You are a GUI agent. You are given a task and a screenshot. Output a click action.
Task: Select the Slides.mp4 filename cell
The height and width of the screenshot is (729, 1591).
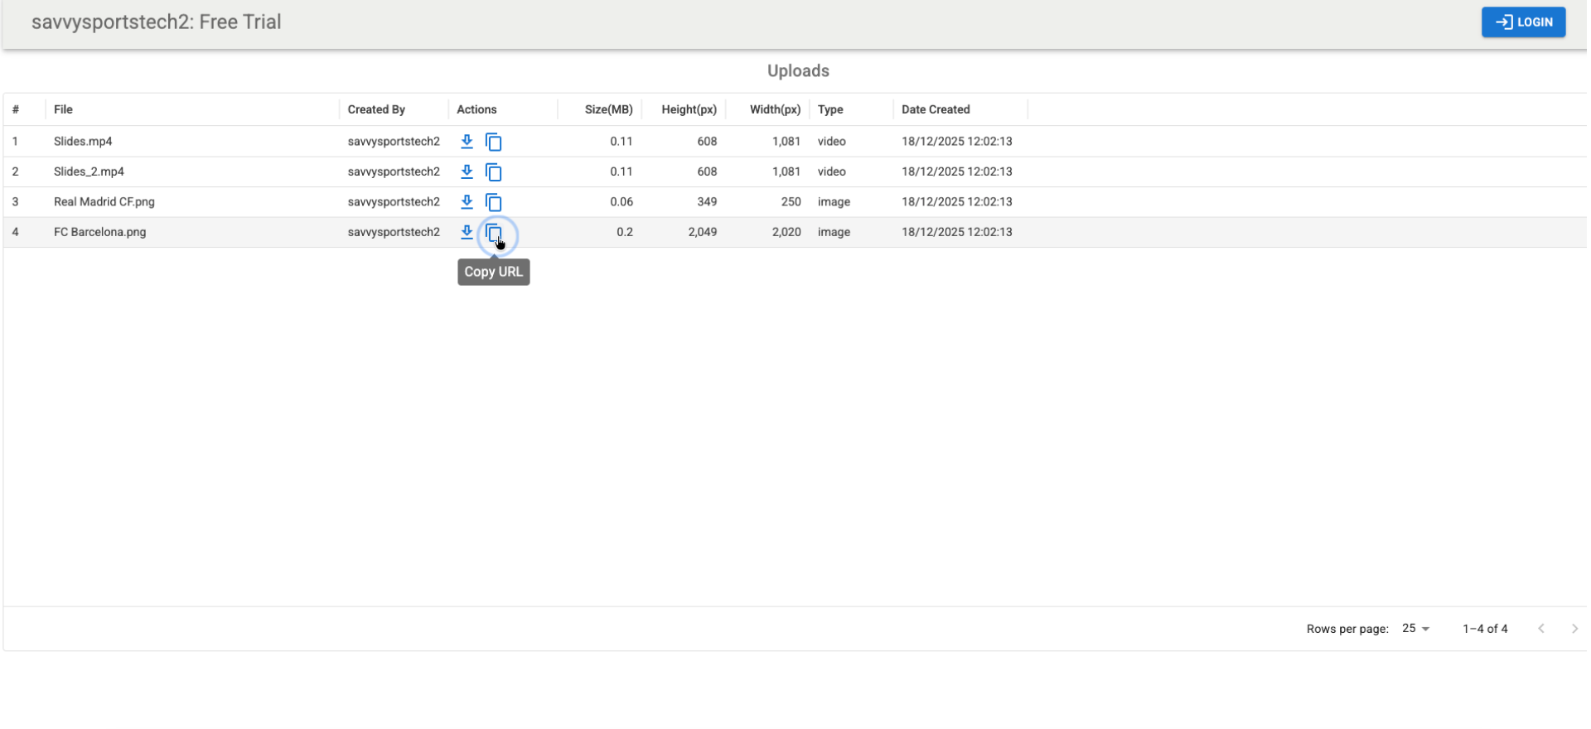click(x=83, y=142)
